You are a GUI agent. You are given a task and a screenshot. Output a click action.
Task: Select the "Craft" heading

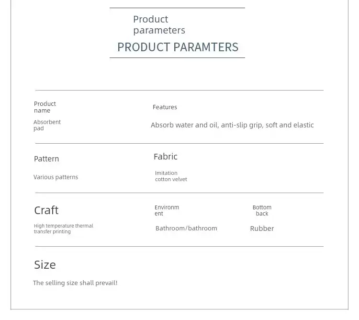pos(46,210)
